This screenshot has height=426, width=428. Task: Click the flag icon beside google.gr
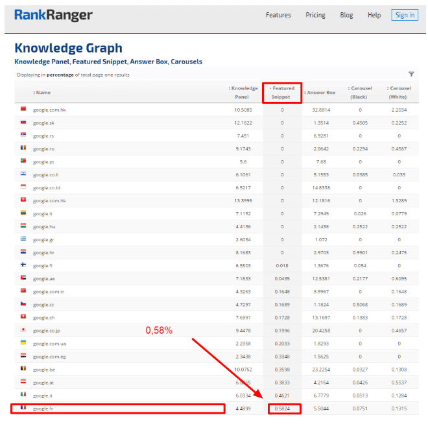(23, 239)
